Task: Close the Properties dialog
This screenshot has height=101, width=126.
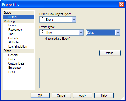Action: tap(122, 4)
